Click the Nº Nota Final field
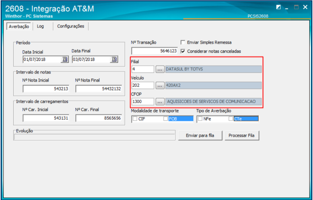313x200 pixels. pos(98,89)
